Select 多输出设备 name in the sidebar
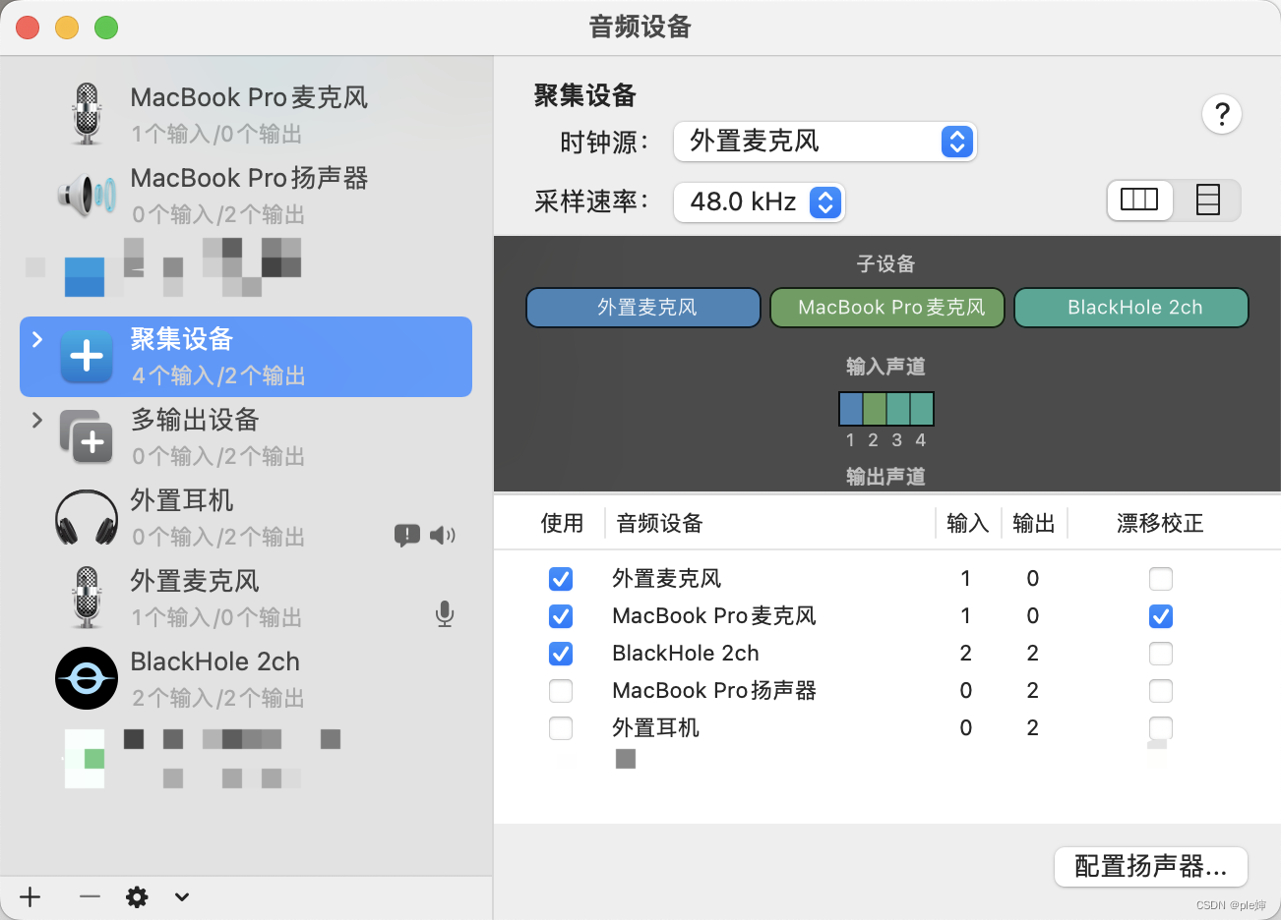The height and width of the screenshot is (920, 1281). 195,420
